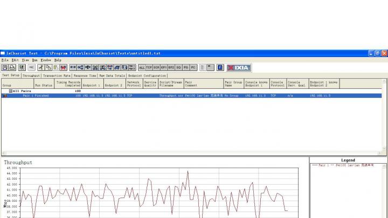Click the Service Quality column header

tap(151, 83)
